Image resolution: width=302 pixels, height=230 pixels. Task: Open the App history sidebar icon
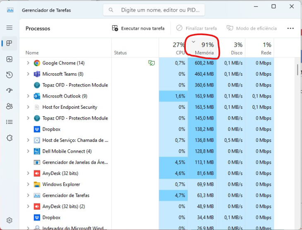tap(9, 75)
